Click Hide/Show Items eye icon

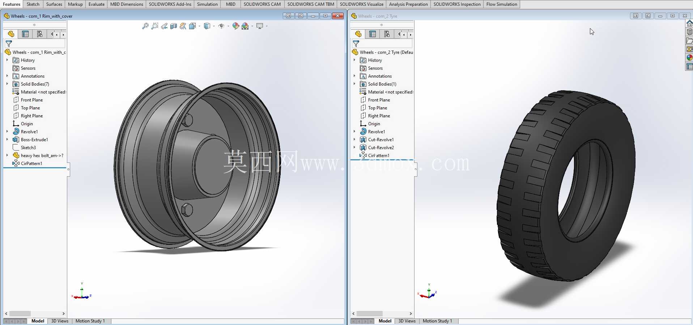pos(221,26)
